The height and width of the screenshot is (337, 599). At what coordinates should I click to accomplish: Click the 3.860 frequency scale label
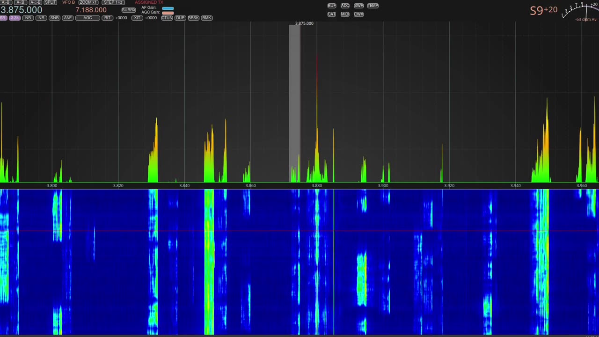[251, 186]
